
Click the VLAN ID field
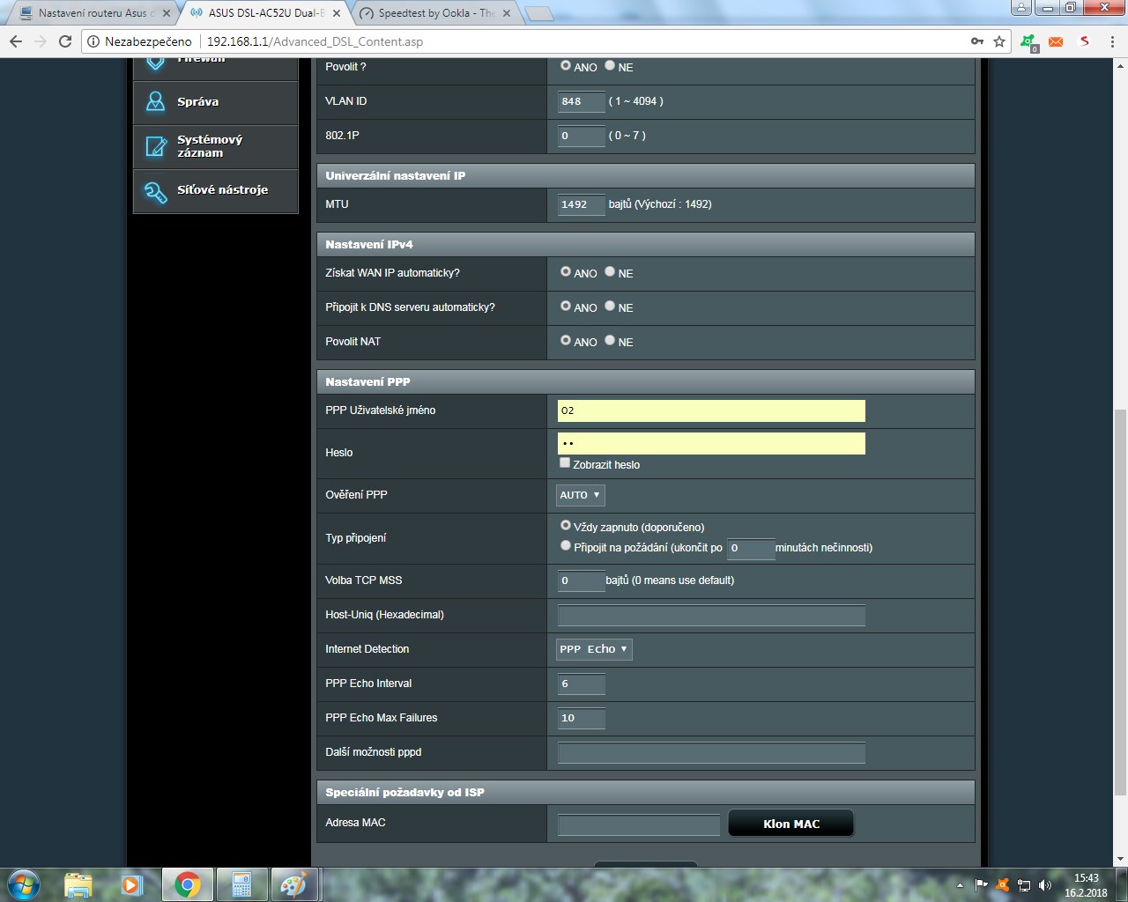(582, 101)
